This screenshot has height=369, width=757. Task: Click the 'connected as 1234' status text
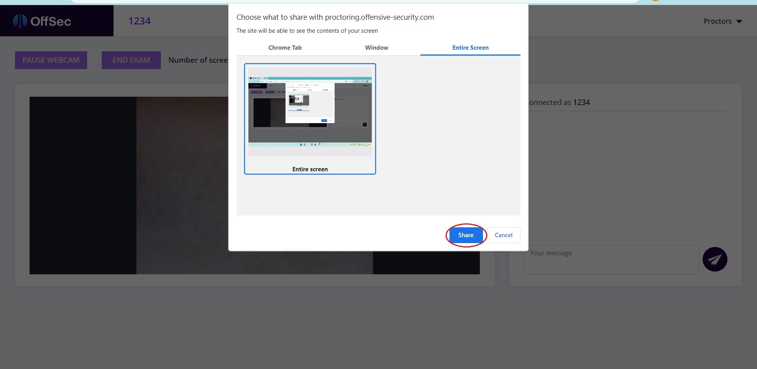[x=559, y=103]
